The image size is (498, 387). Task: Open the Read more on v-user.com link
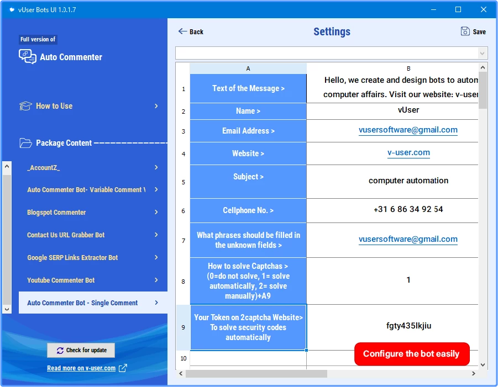click(x=81, y=368)
